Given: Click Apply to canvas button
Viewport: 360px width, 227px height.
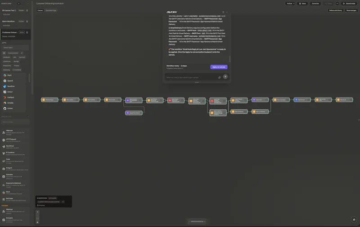Looking at the screenshot, I should pos(219,67).
